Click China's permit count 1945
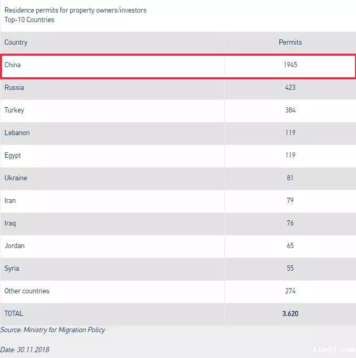The image size is (356, 358). coord(290,65)
